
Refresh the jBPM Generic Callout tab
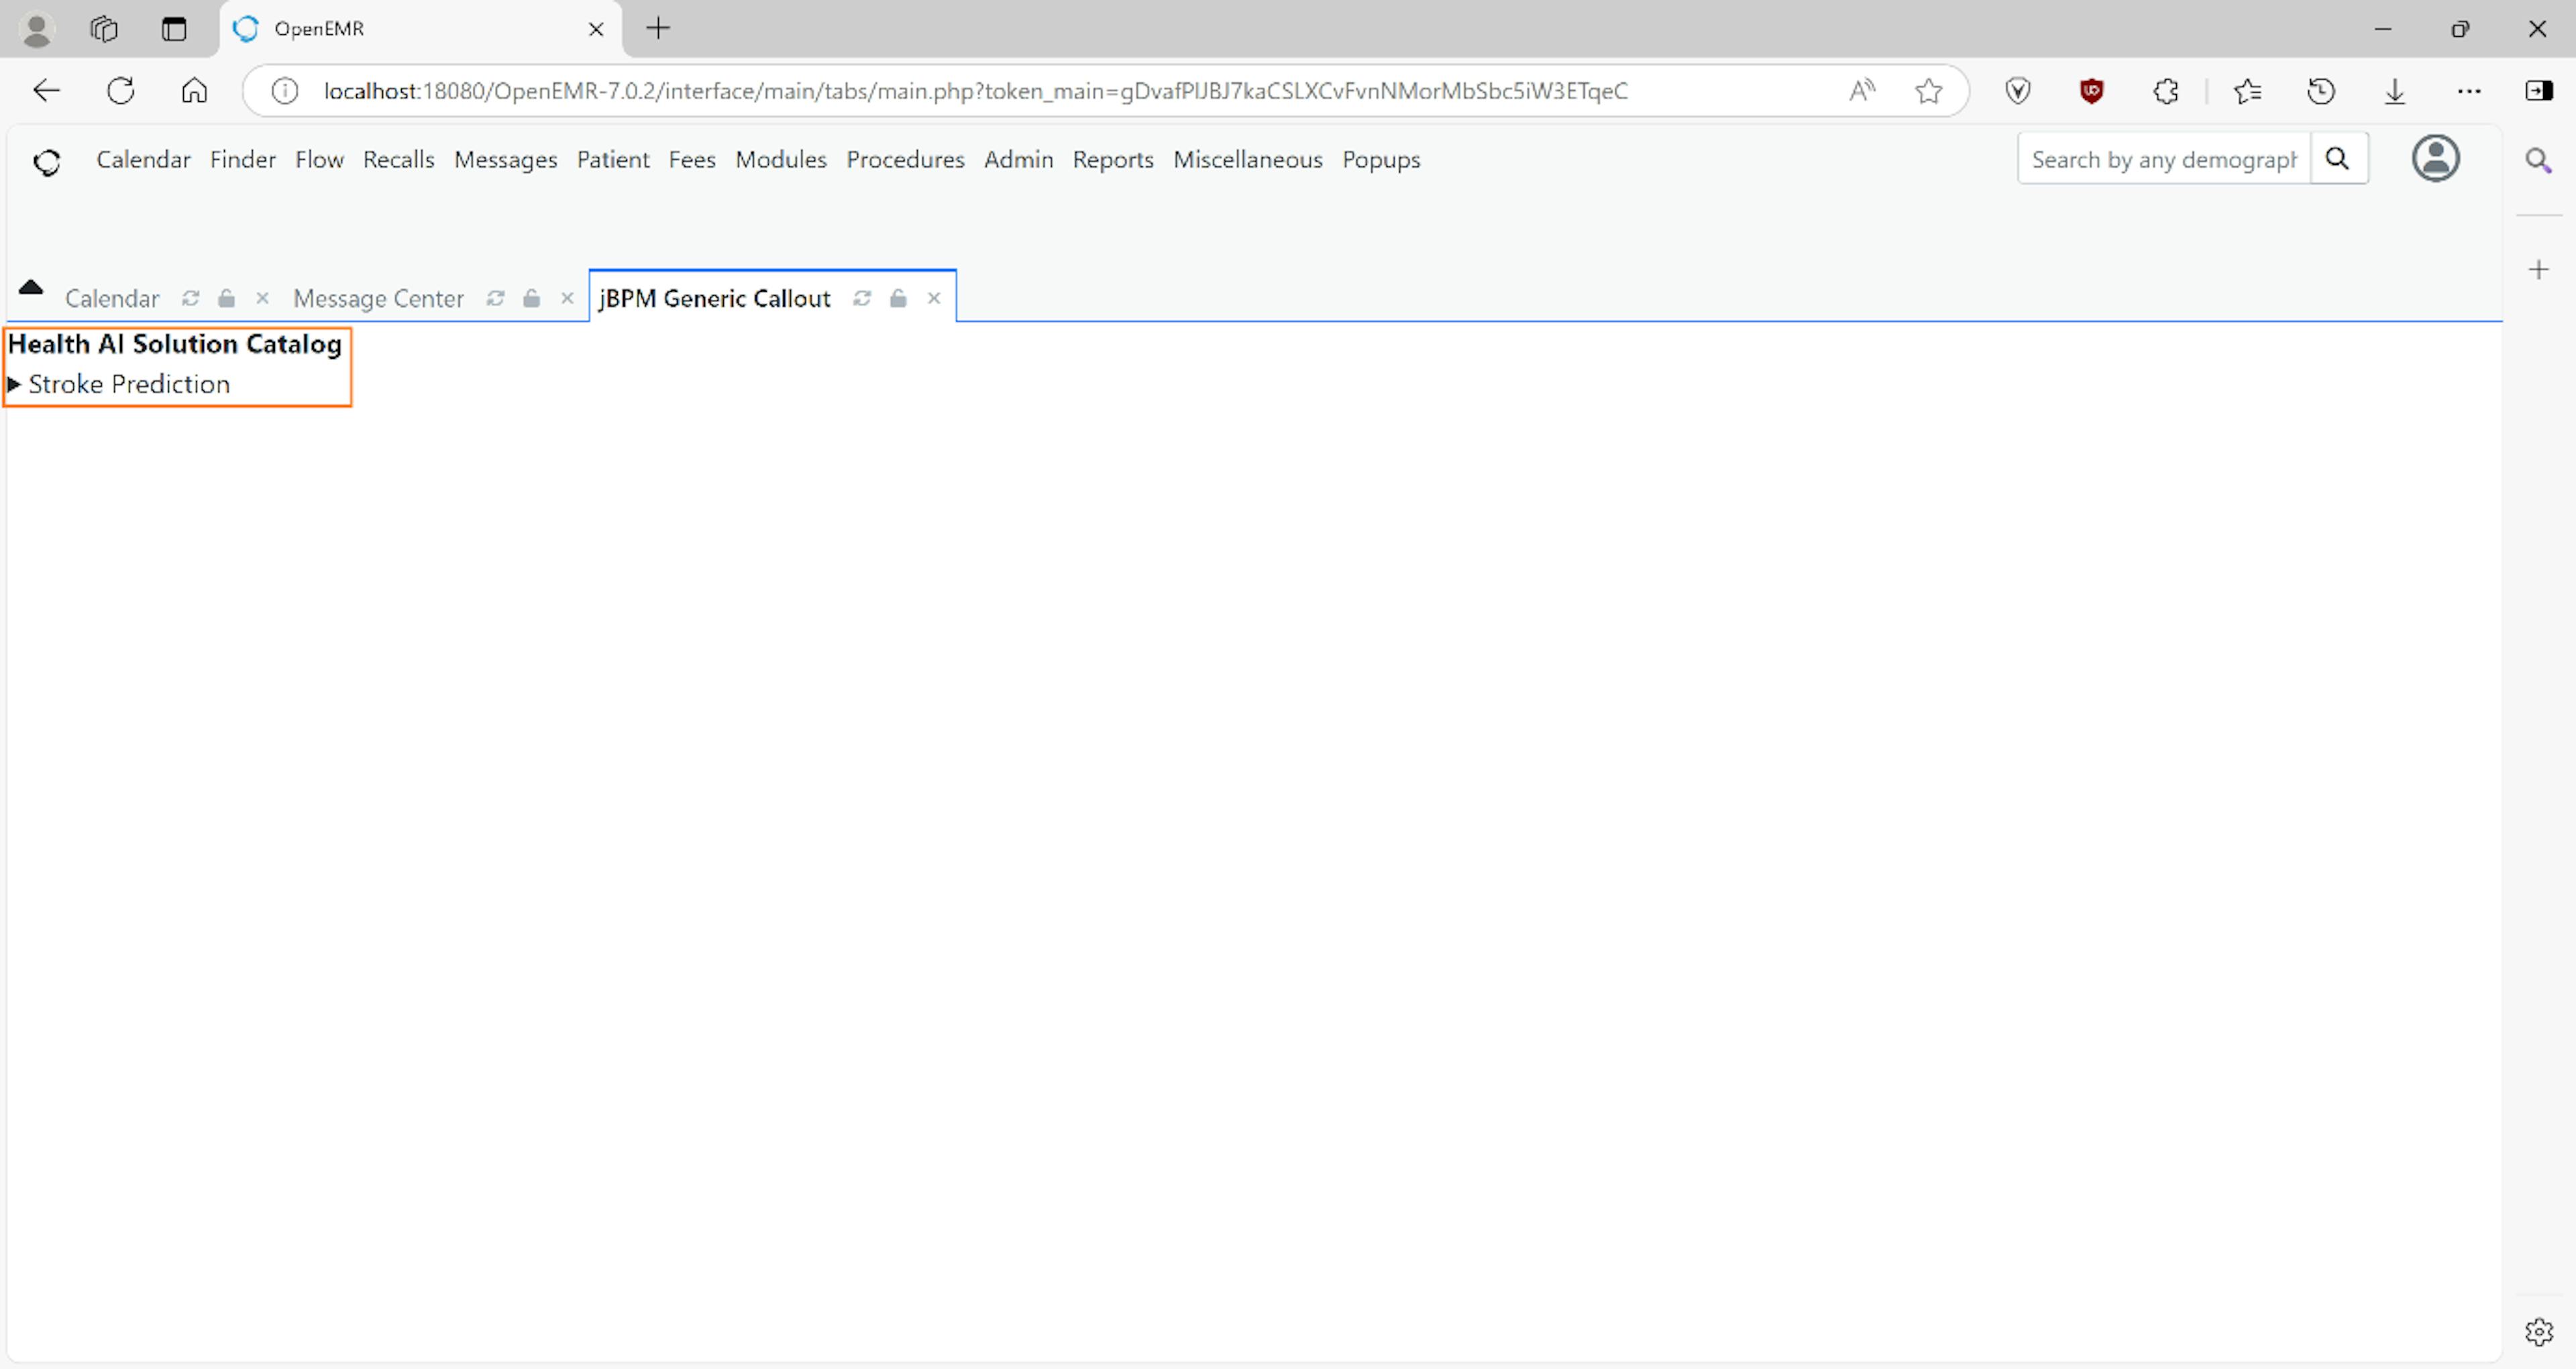coord(862,298)
